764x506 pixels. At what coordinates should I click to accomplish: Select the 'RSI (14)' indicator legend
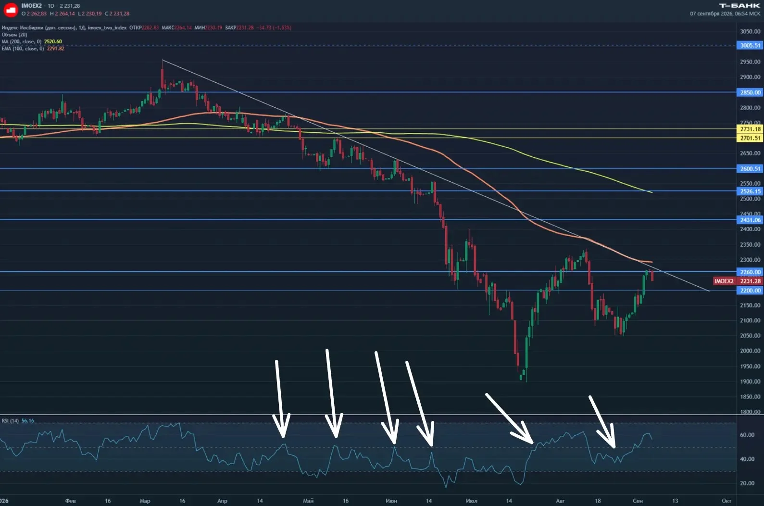tap(10, 421)
